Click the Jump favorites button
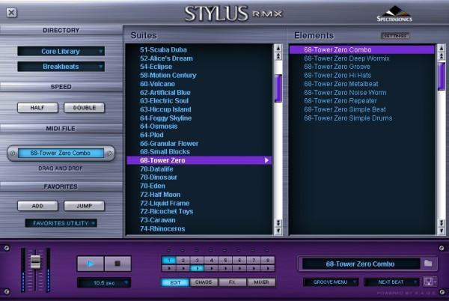 84,206
